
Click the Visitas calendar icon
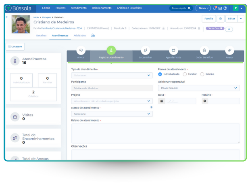pyautogui.click(x=15, y=117)
